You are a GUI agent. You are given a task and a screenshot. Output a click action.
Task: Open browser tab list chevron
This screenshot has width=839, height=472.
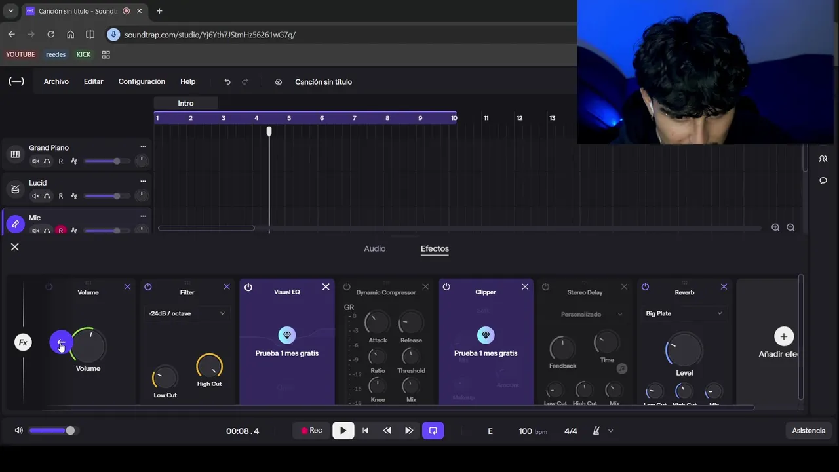coord(10,11)
